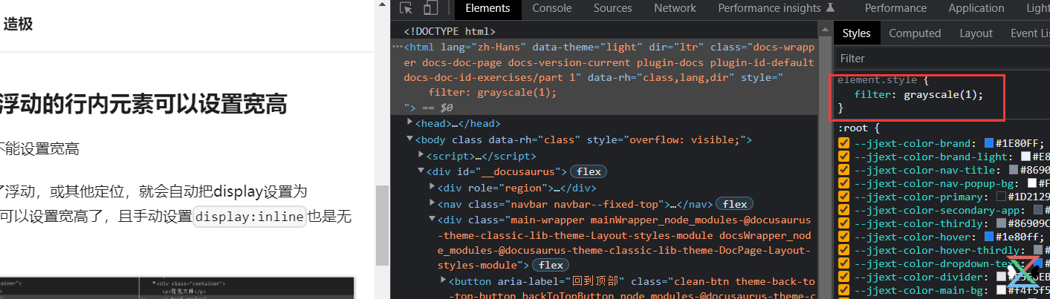Collapse the __docusaurus div node

[x=421, y=171]
